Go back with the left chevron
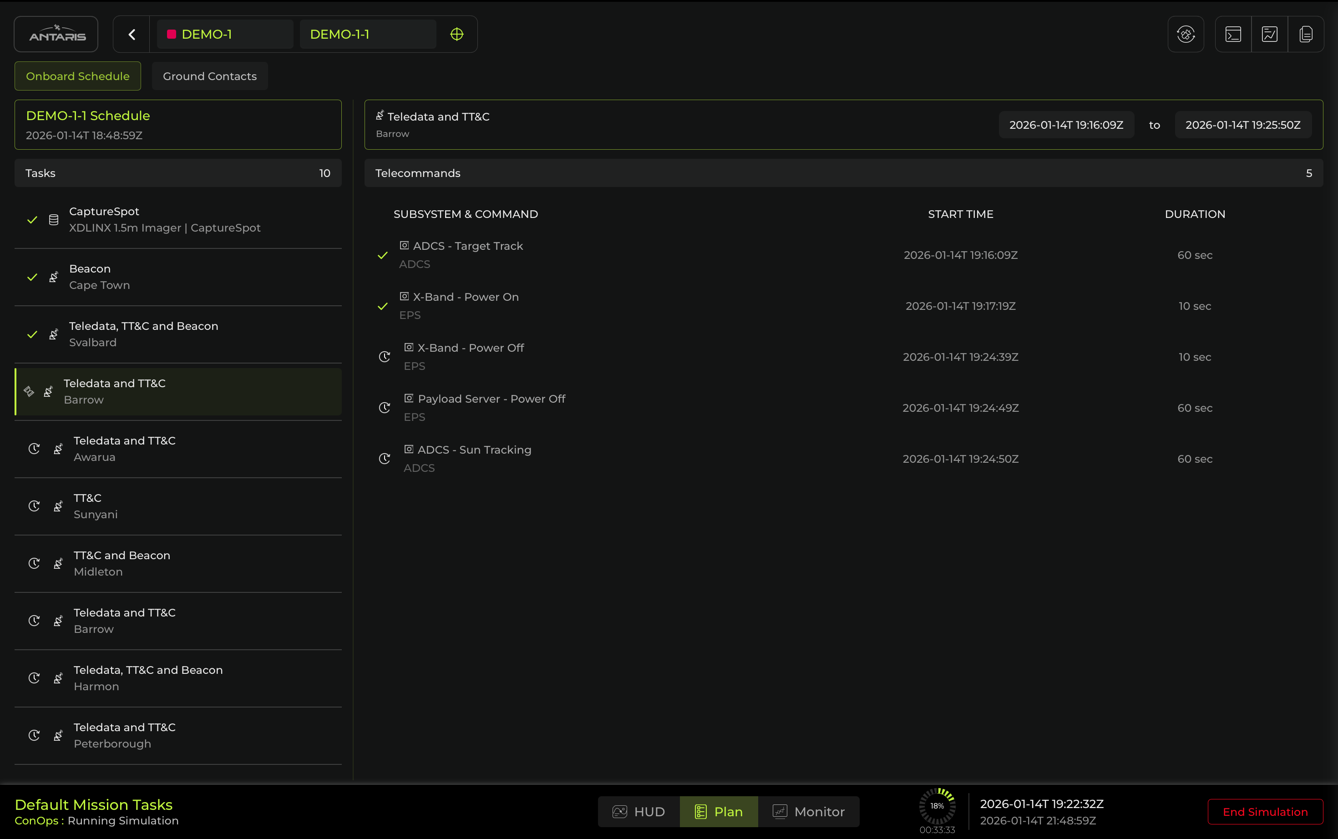The image size is (1338, 839). tap(132, 35)
